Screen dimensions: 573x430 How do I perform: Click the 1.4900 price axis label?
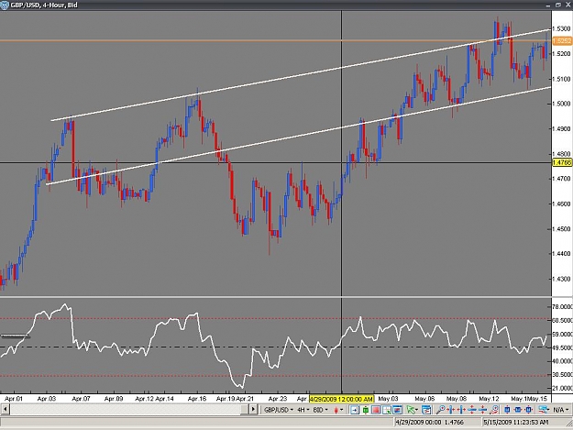click(561, 128)
